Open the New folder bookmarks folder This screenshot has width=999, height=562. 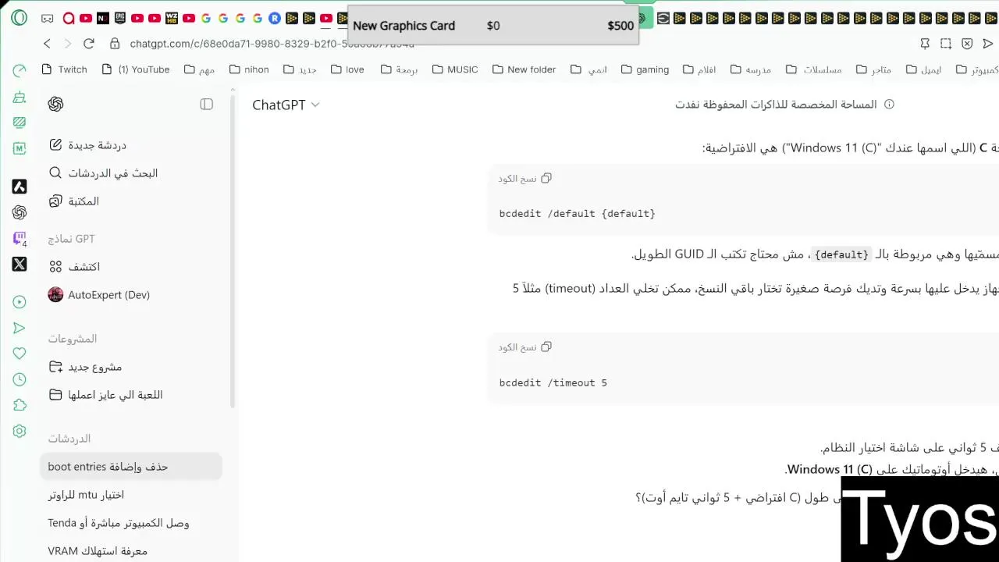pyautogui.click(x=524, y=69)
